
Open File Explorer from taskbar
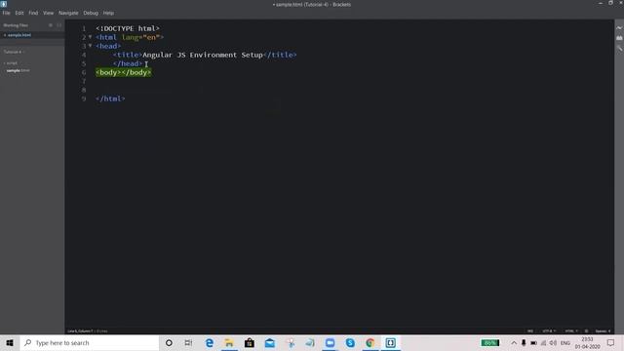click(229, 342)
